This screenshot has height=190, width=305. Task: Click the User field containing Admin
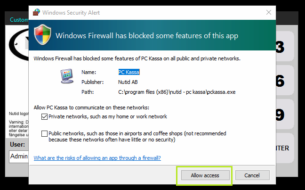(19, 157)
